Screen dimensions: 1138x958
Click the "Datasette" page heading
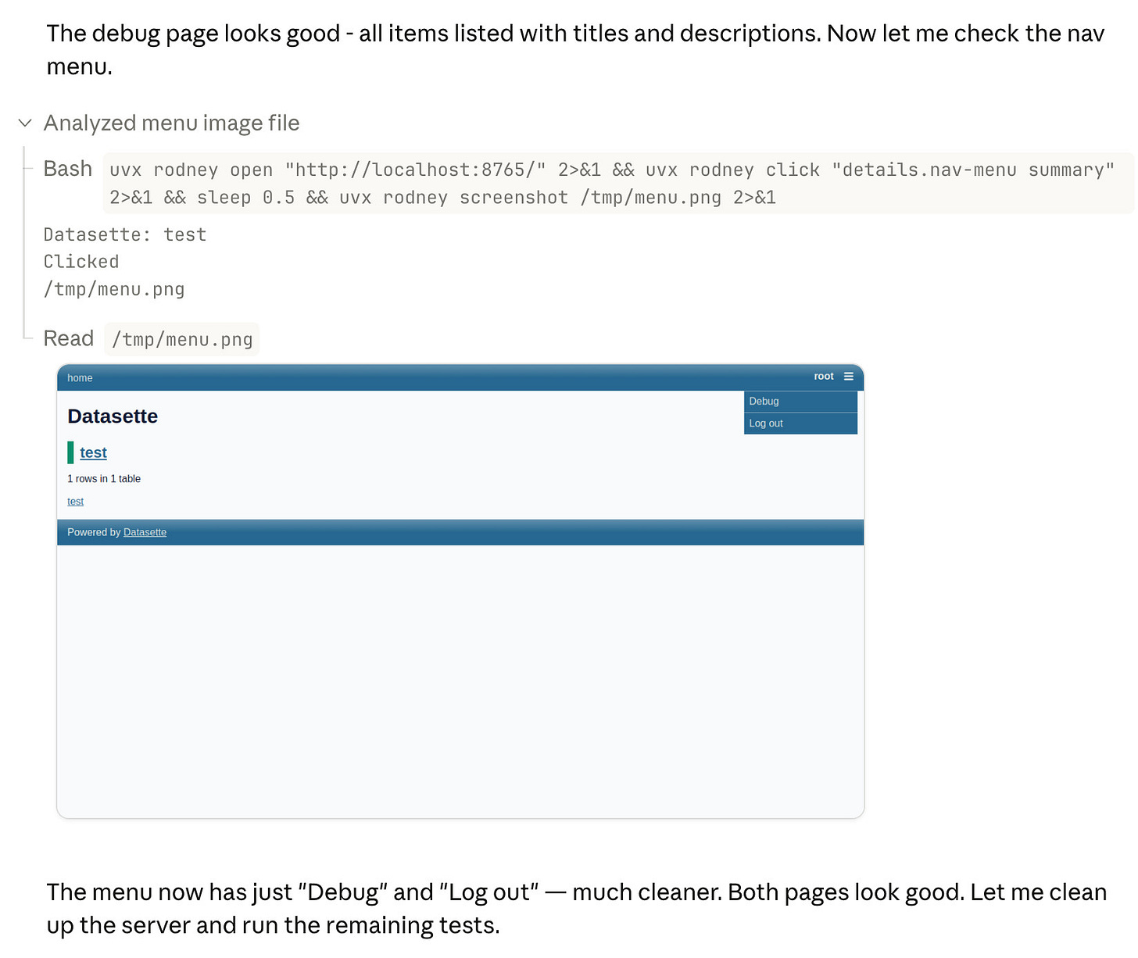coord(113,416)
